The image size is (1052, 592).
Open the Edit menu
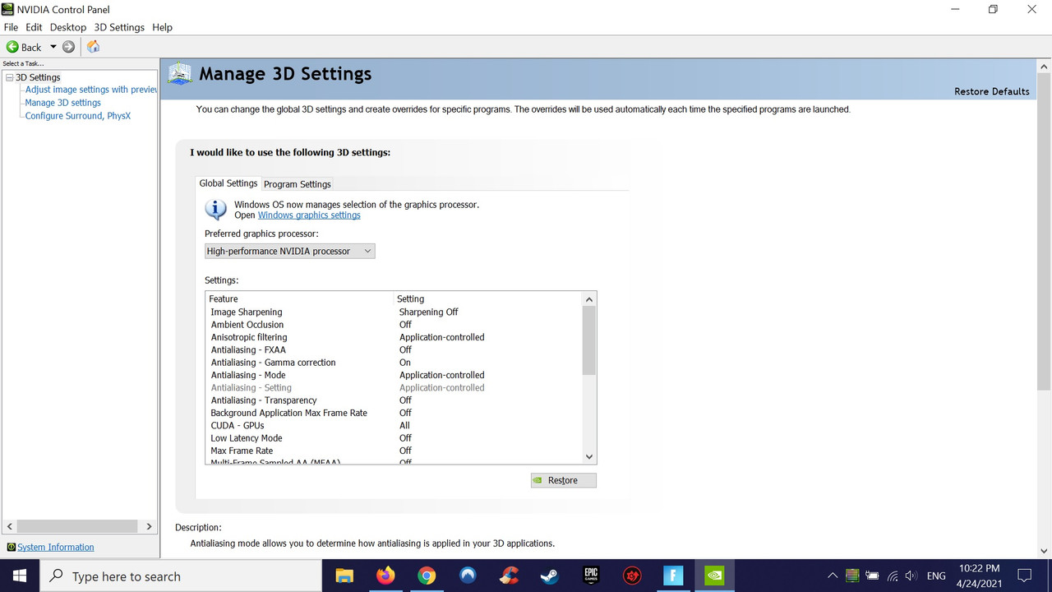(x=34, y=27)
